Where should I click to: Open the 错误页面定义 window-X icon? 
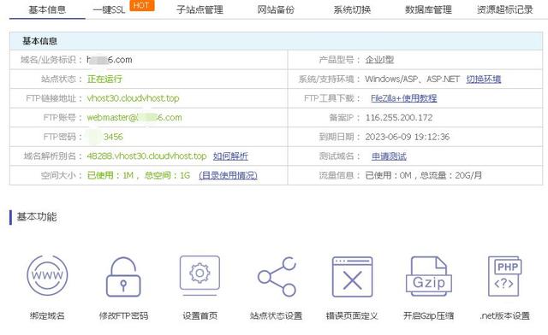coord(352,277)
